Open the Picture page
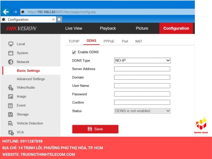Viewport: 212px width, 159px height. pos(142,28)
